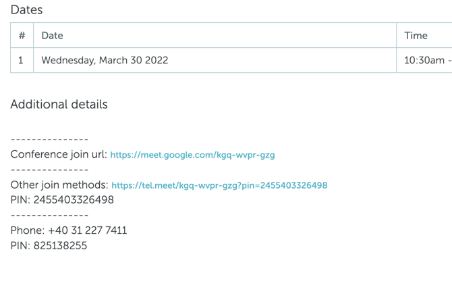Click the Phone label

click(x=27, y=230)
